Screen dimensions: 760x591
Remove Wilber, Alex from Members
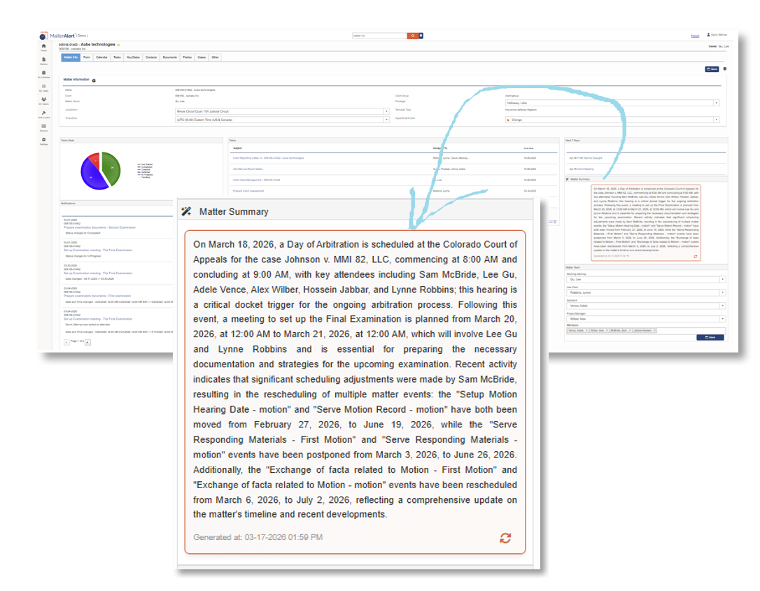coord(607,330)
